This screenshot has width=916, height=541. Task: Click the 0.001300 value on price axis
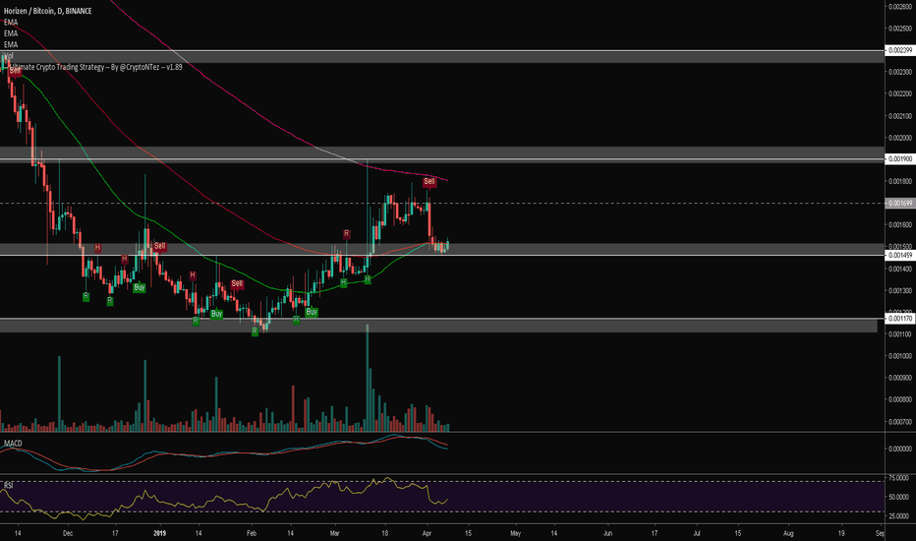900,291
